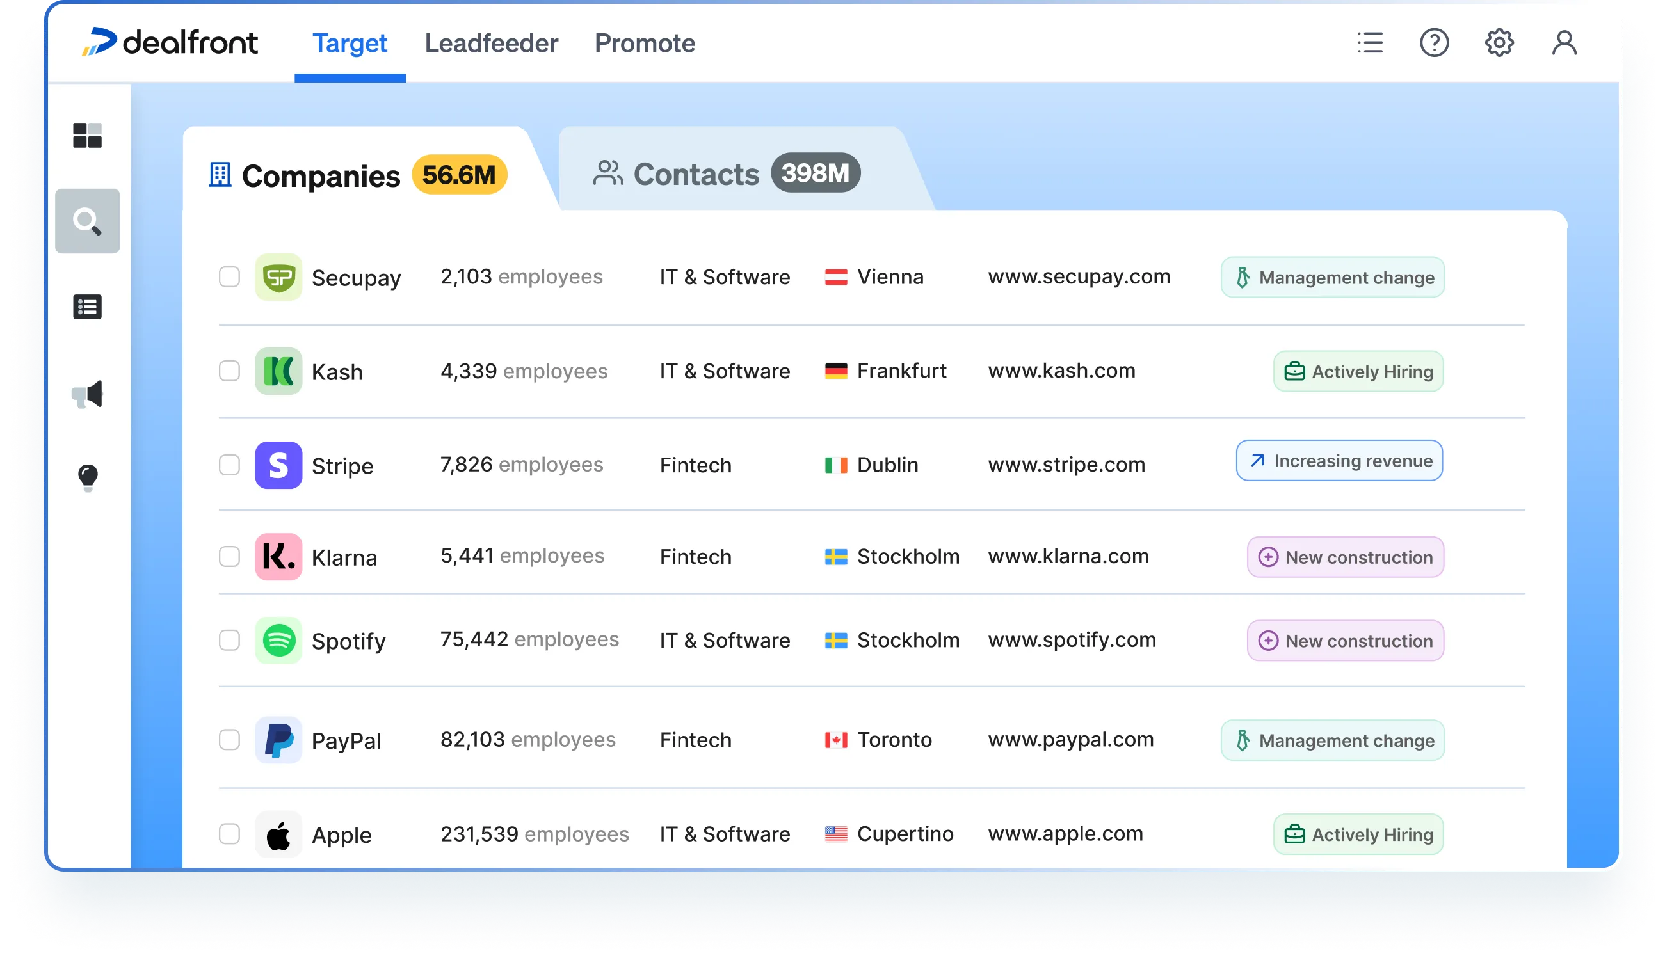Select the search magnifier in sidebar
Image resolution: width=1665 pixels, height=958 pixels.
(88, 221)
